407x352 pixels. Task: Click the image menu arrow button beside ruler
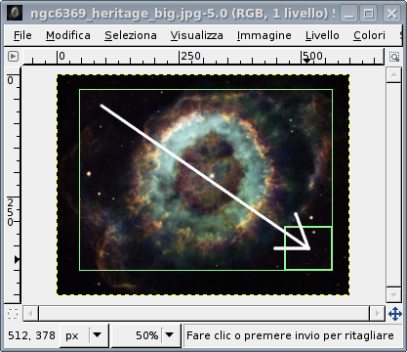click(x=13, y=57)
